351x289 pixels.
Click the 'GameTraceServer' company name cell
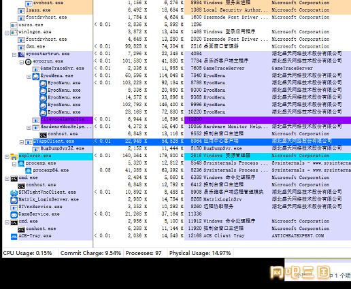pyautogui.click(x=292, y=68)
